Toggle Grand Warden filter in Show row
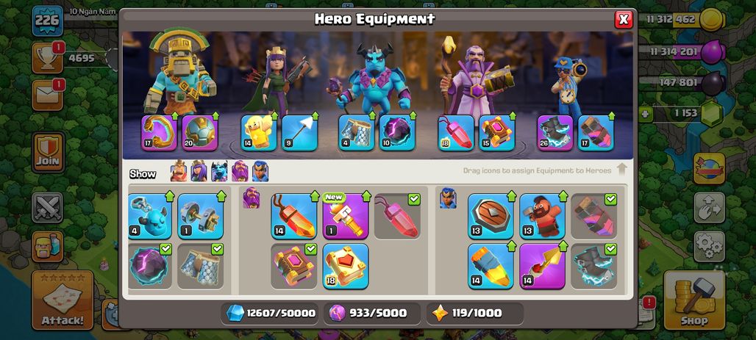The image size is (756, 340). click(x=240, y=171)
